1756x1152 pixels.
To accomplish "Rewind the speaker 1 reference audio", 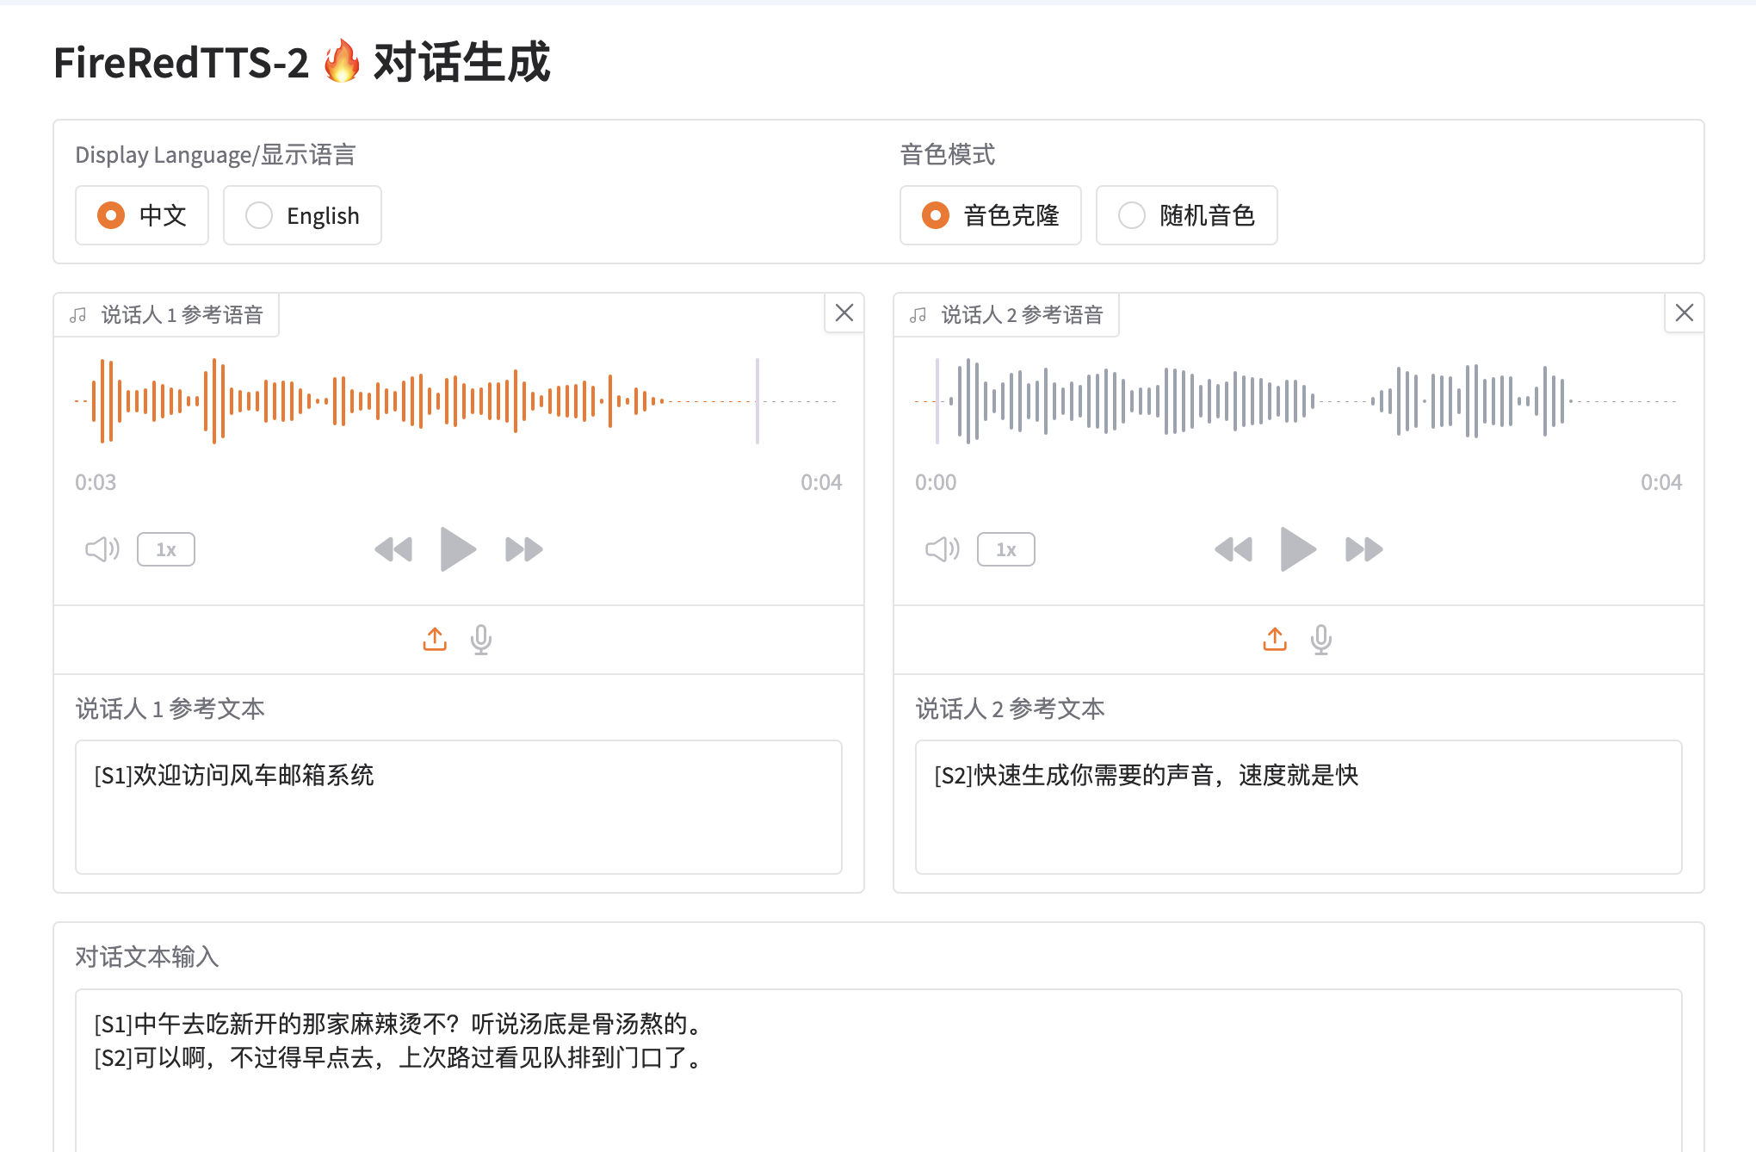I will (393, 549).
